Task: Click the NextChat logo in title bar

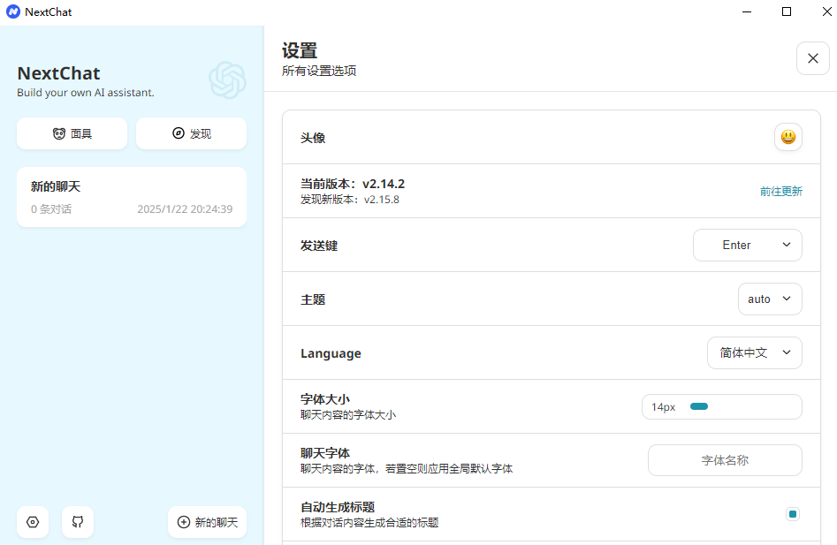Action: coord(12,11)
